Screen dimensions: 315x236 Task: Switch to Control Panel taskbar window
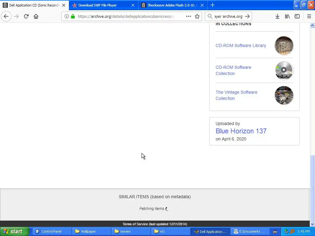coord(52,231)
